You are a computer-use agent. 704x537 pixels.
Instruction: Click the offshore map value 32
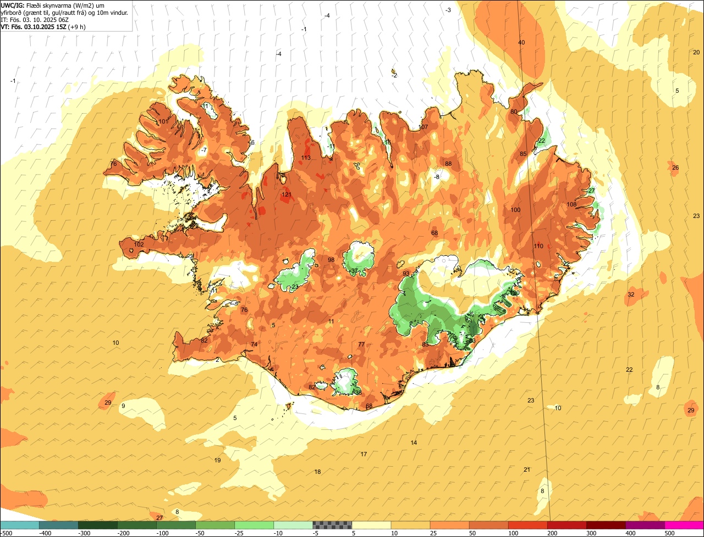coord(631,295)
